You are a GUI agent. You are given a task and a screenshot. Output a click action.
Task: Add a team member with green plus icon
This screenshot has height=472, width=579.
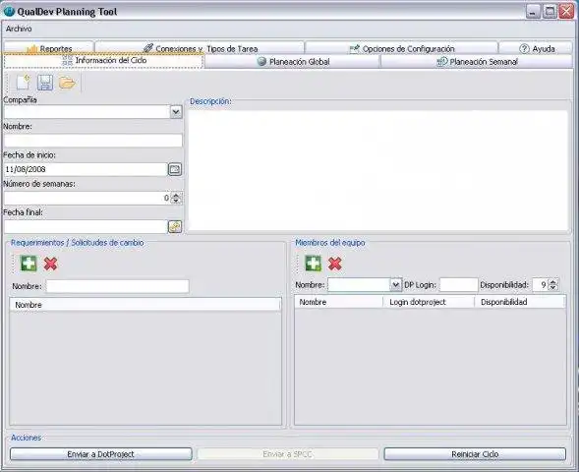(x=314, y=264)
